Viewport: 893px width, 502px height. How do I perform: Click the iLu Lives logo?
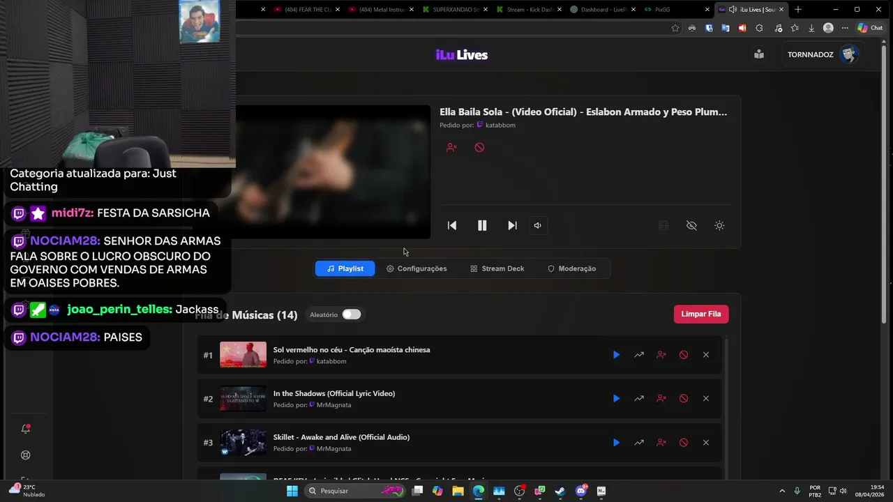point(461,55)
